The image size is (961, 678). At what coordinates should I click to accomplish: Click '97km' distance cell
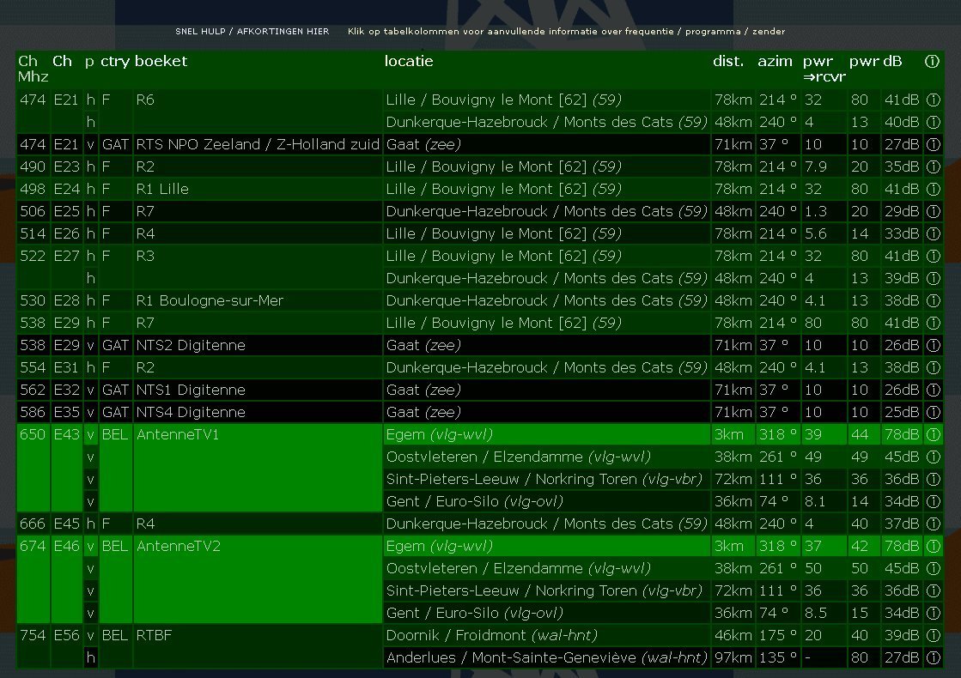pyautogui.click(x=733, y=657)
